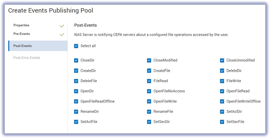The image size is (270, 138).
Task: Go to the Properties step
Action: pos(21,25)
